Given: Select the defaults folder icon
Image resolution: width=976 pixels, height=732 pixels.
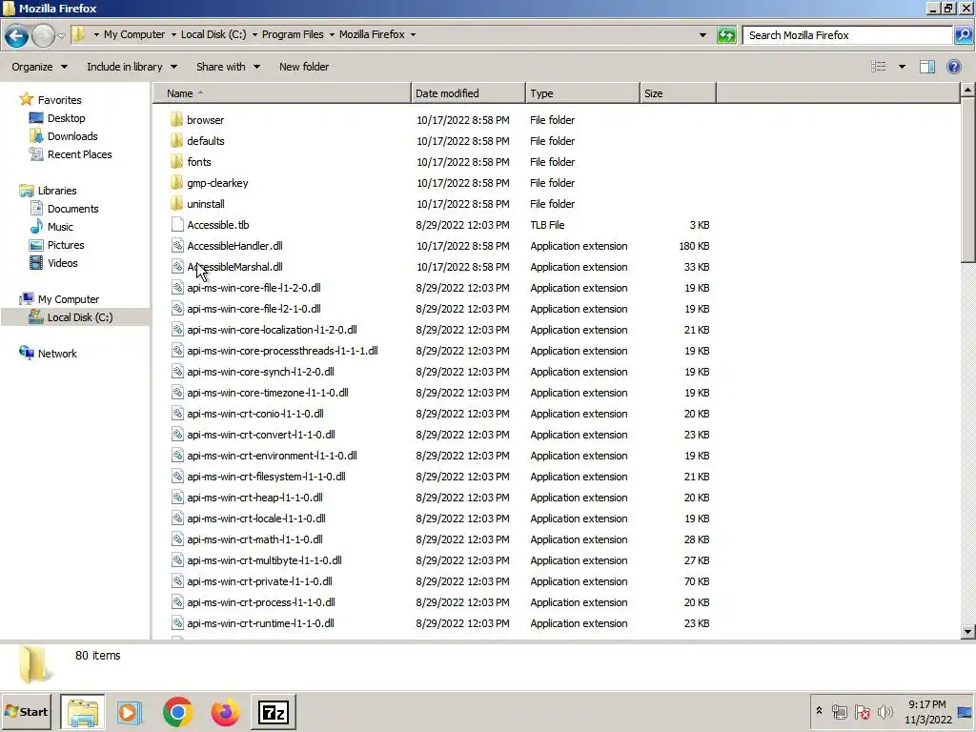Looking at the screenshot, I should [176, 141].
